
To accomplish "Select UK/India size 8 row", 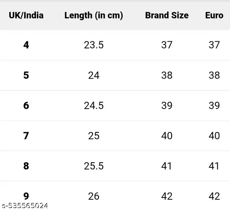I will 115,166.
